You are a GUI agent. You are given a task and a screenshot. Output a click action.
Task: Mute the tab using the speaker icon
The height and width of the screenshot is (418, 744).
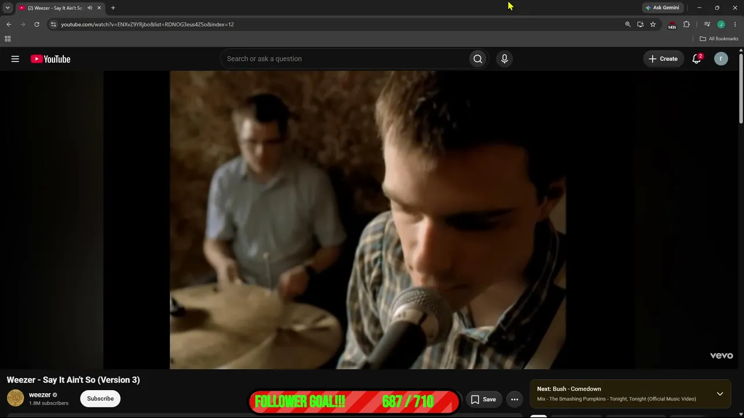pos(90,8)
